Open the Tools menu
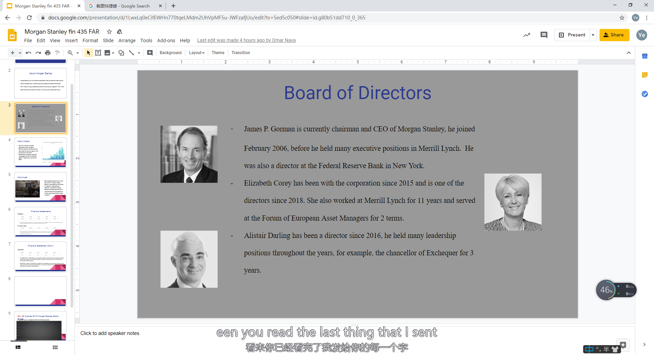Image resolution: width=654 pixels, height=354 pixels. (146, 41)
